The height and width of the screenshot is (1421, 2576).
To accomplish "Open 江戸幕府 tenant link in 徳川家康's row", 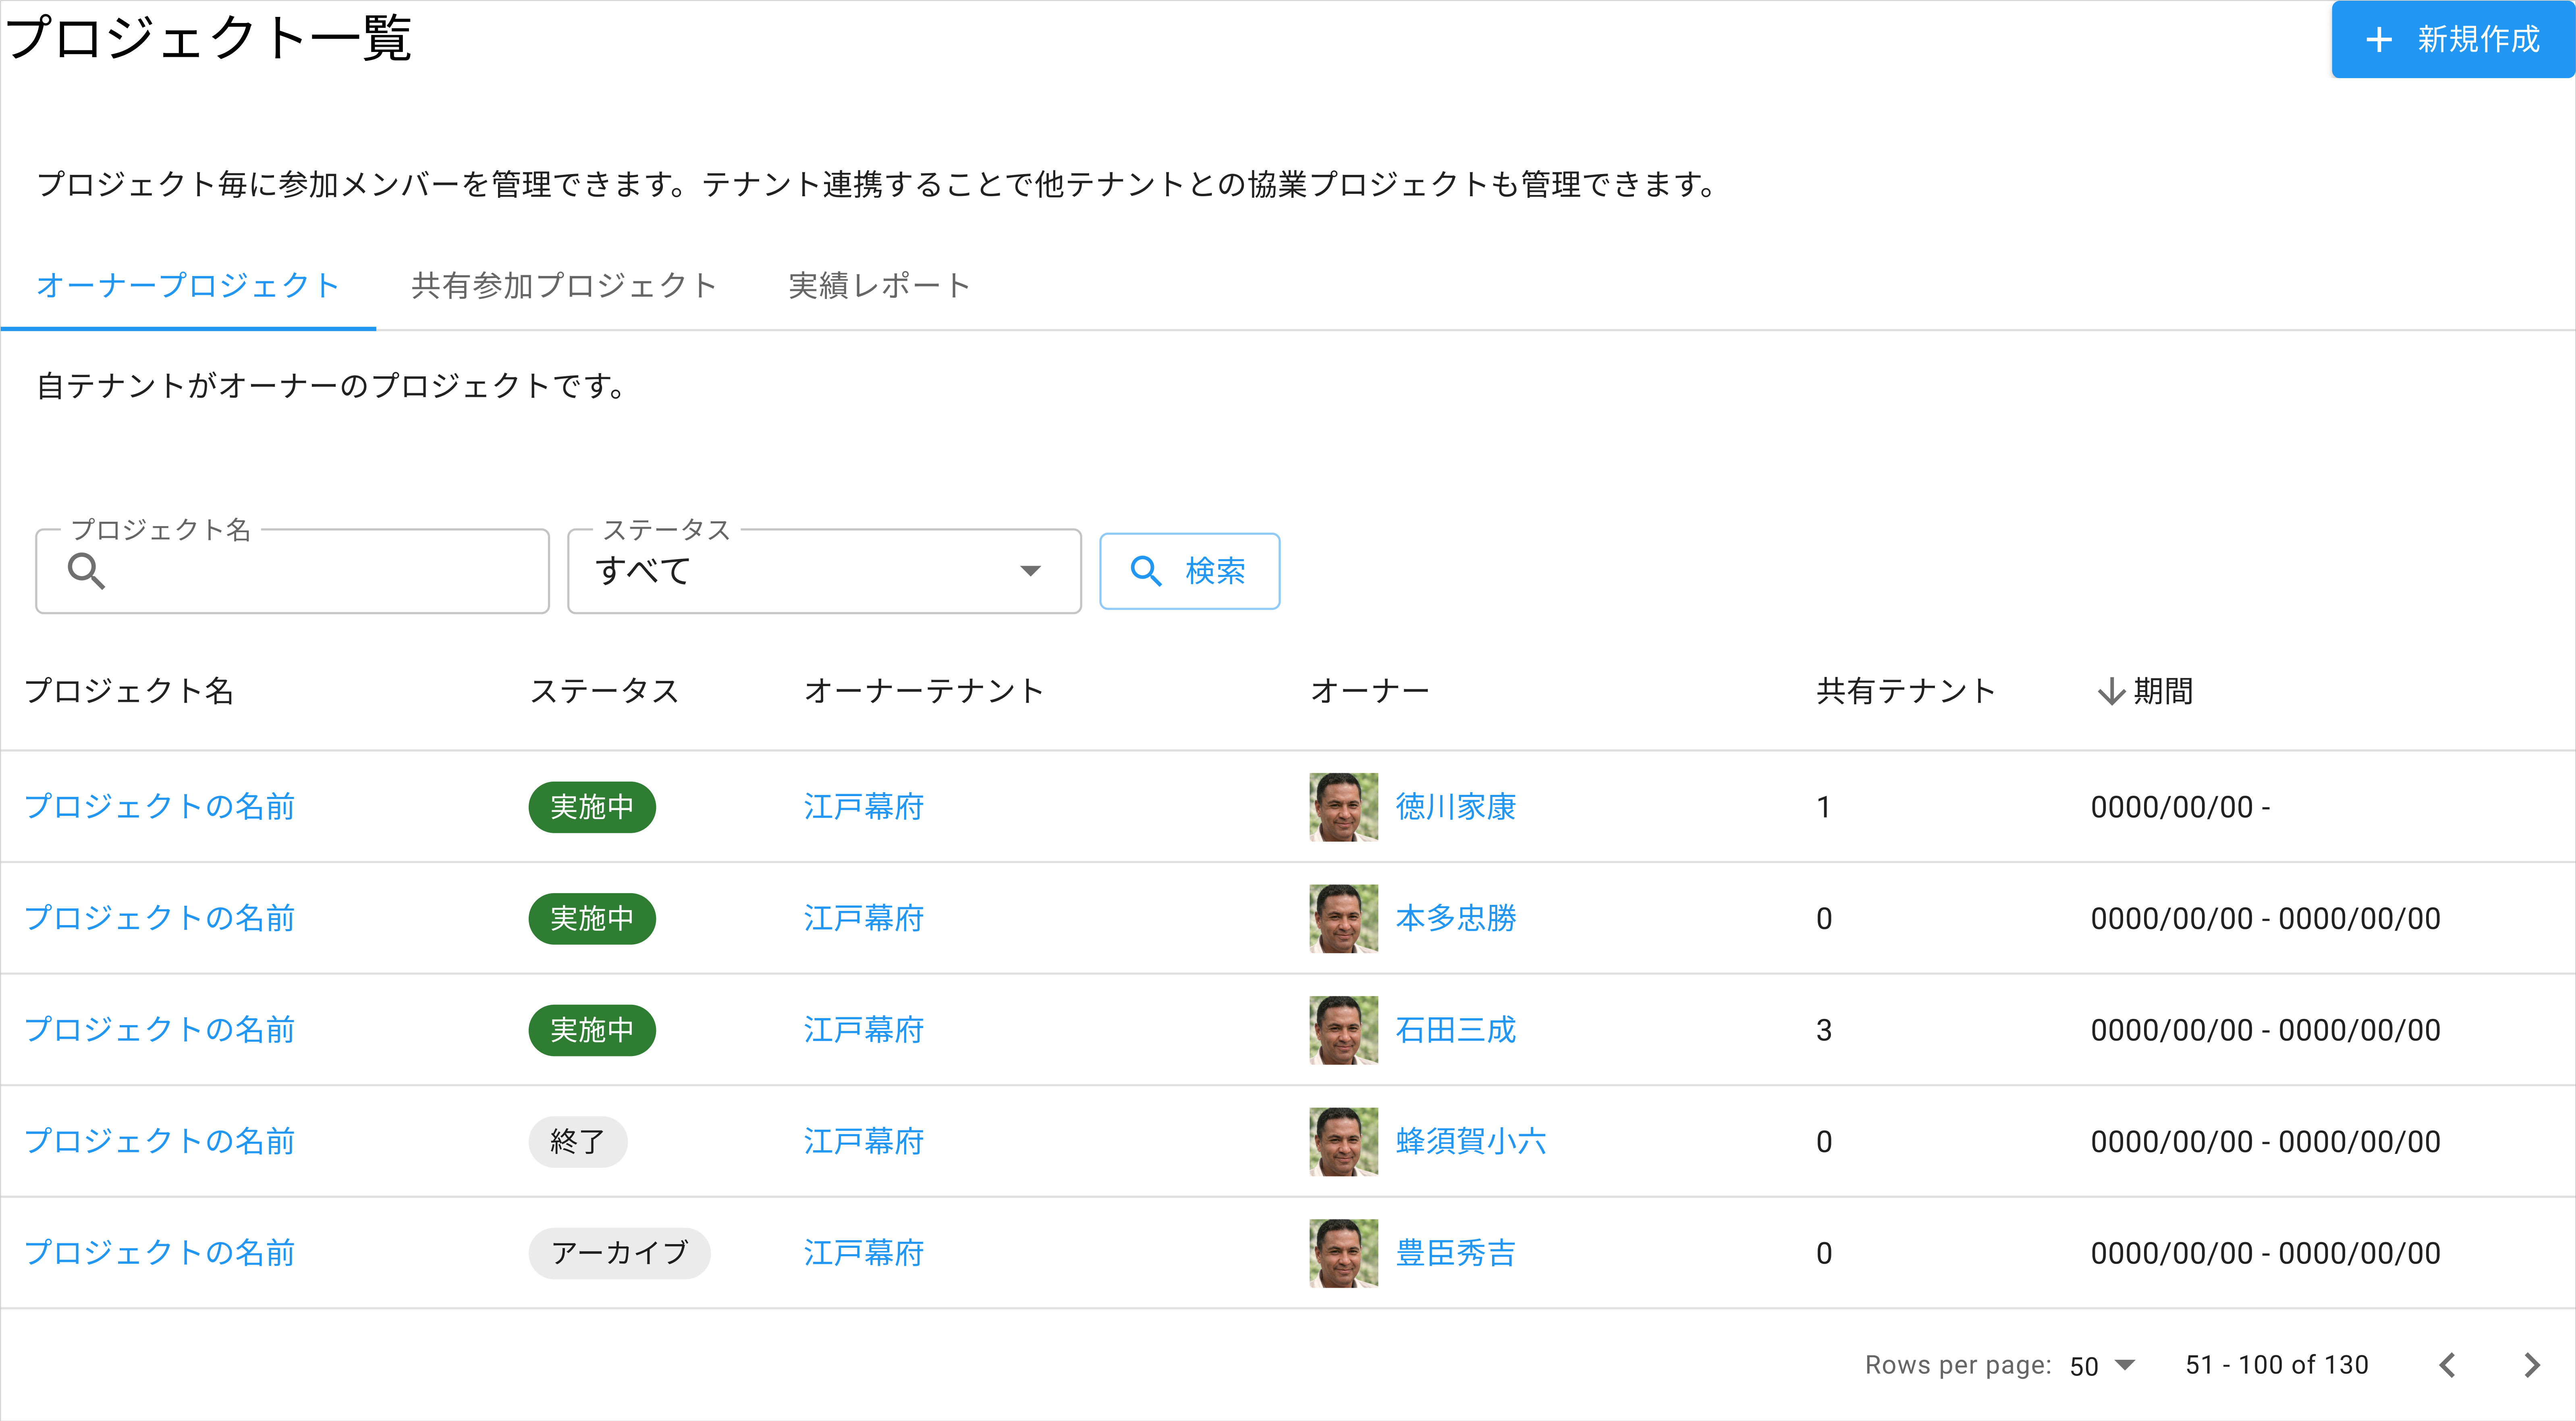I will pyautogui.click(x=864, y=807).
